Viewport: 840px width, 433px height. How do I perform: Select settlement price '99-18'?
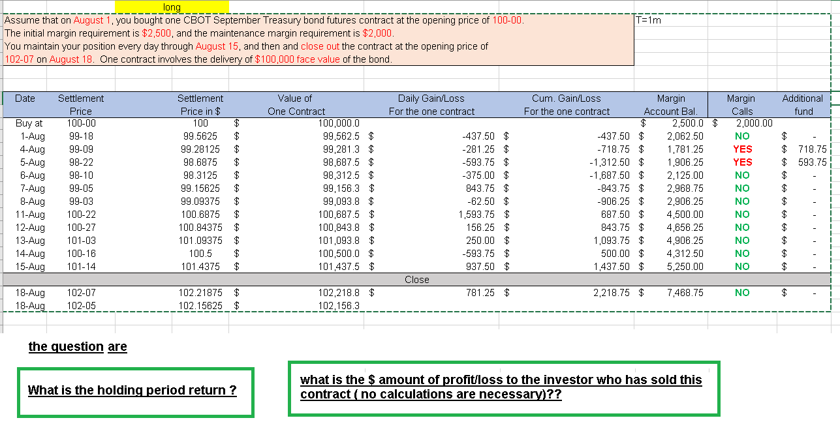coord(81,136)
